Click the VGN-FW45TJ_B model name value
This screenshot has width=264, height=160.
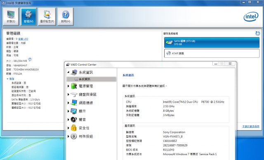click(173, 136)
